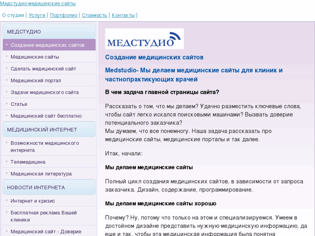Click the МЕДСТУДИО logo image
Screen dimensions: 315x236
coord(144,39)
